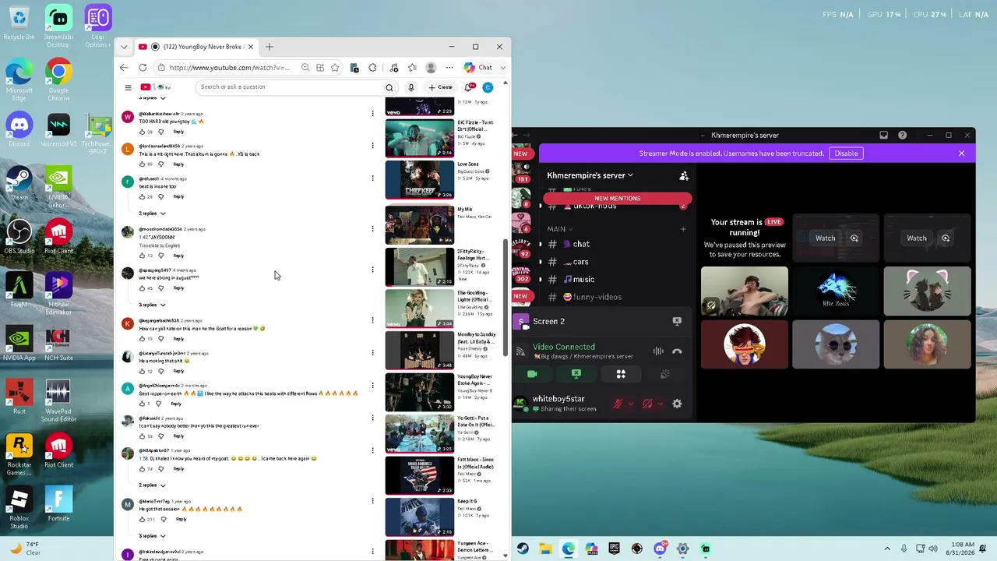Open the 'Monday to Sunday' video thumbnail

(x=419, y=351)
